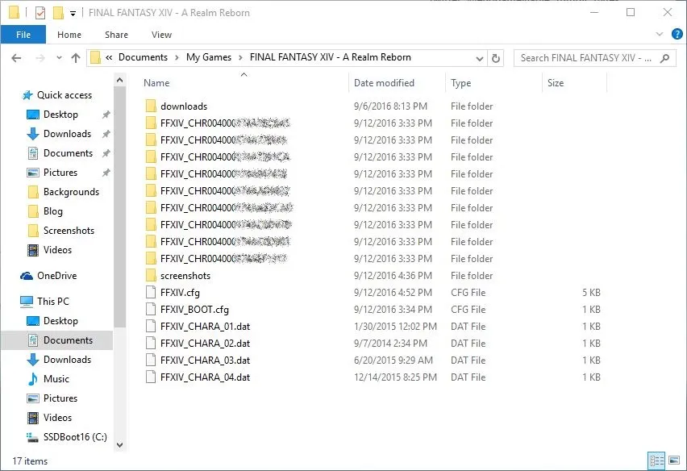Expand hidden breadcrumb path chevrons
687x471 pixels.
pyautogui.click(x=109, y=57)
